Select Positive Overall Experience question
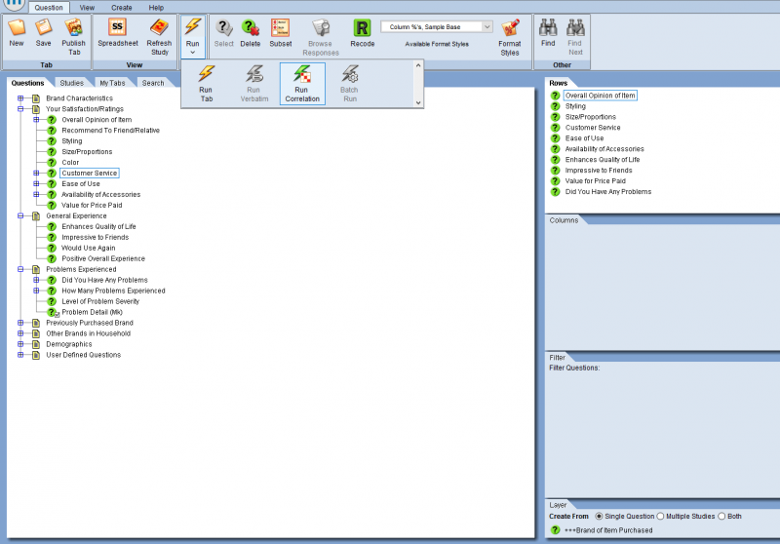The width and height of the screenshot is (780, 544). [x=103, y=258]
